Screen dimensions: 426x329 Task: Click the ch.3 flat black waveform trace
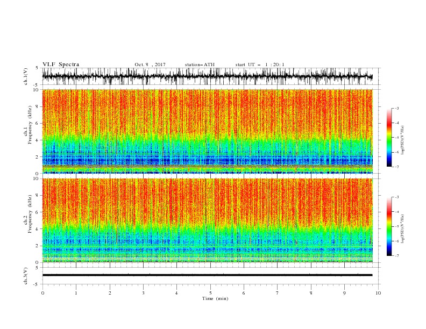207,275
